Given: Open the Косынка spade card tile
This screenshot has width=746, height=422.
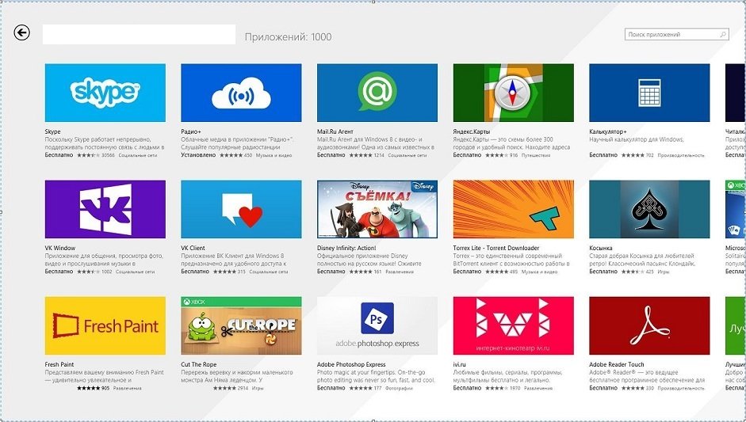Looking at the screenshot, I should pyautogui.click(x=649, y=209).
